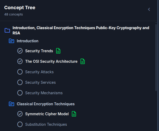Viewport: 159px width, 131px height.
Task: Open the green document icon beside Security Trends
Action: (58, 51)
